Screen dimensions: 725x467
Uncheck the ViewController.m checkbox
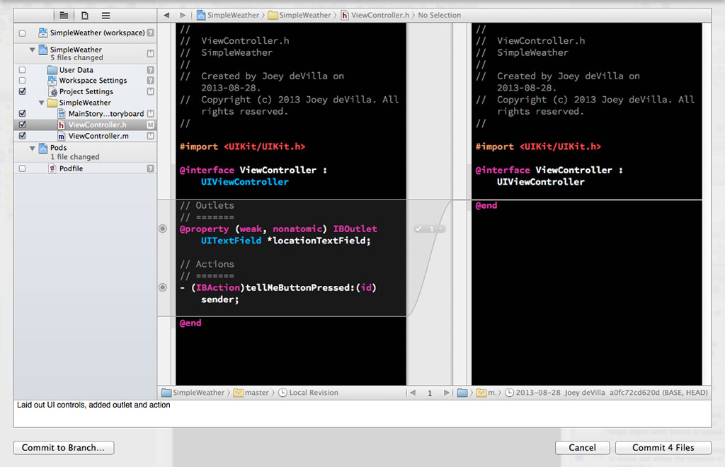tap(22, 136)
